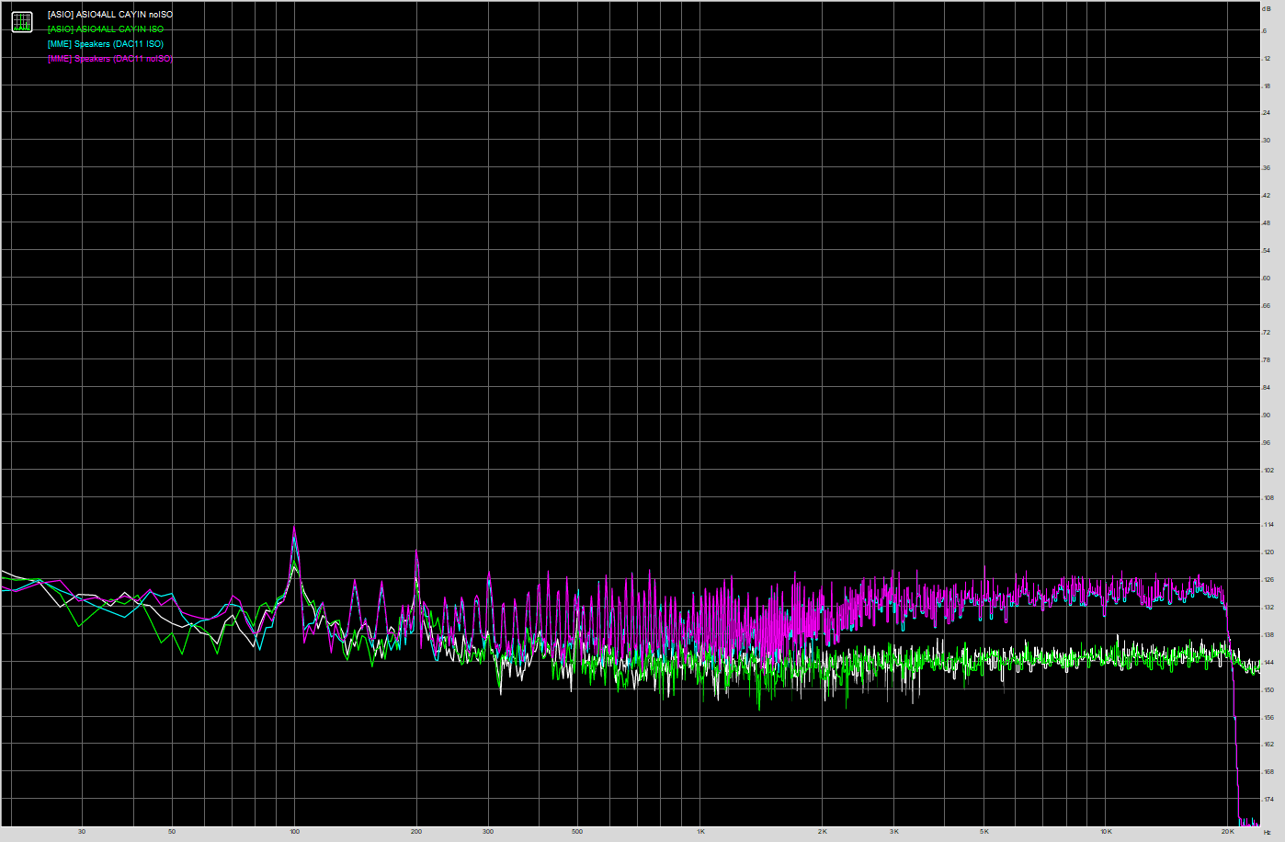This screenshot has width=1285, height=842.
Task: Hide the magenta [MME] Speakers (DAC11 noISO) trace
Action: (108, 58)
